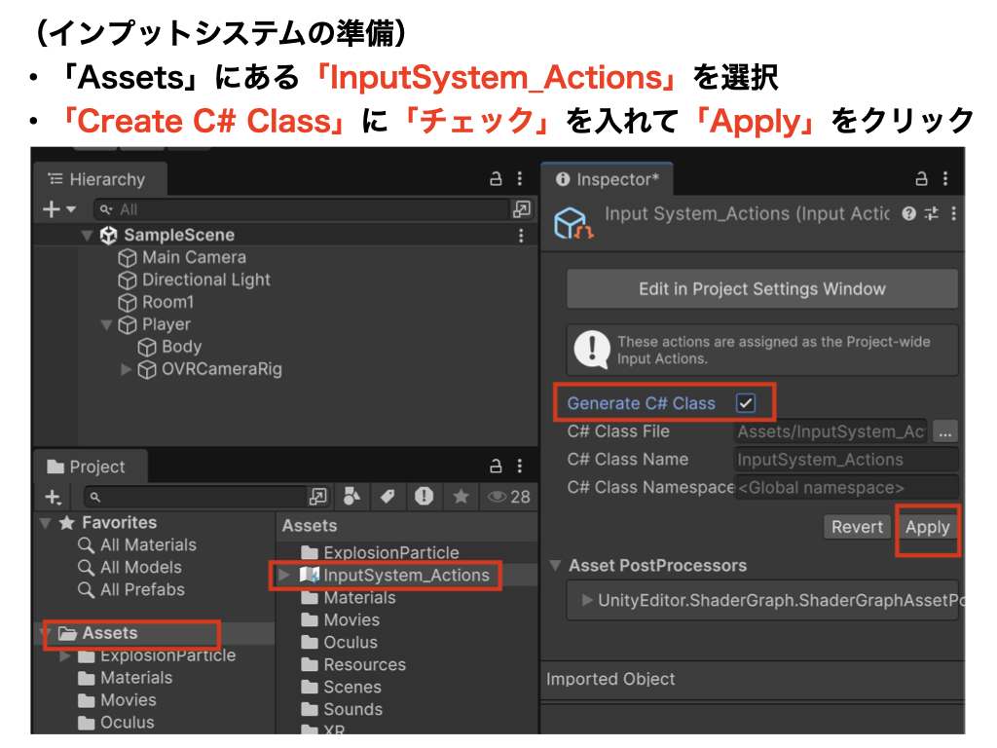Screen dimensions: 997x748
Task: Expand the OVRCameraRig object in Hierarchy
Action: pos(126,370)
